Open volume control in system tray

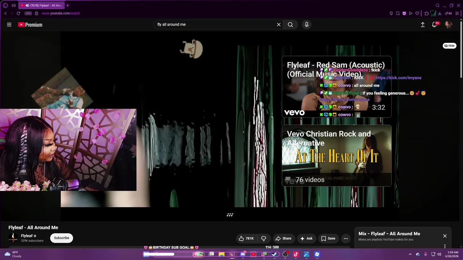pyautogui.click(x=439, y=254)
